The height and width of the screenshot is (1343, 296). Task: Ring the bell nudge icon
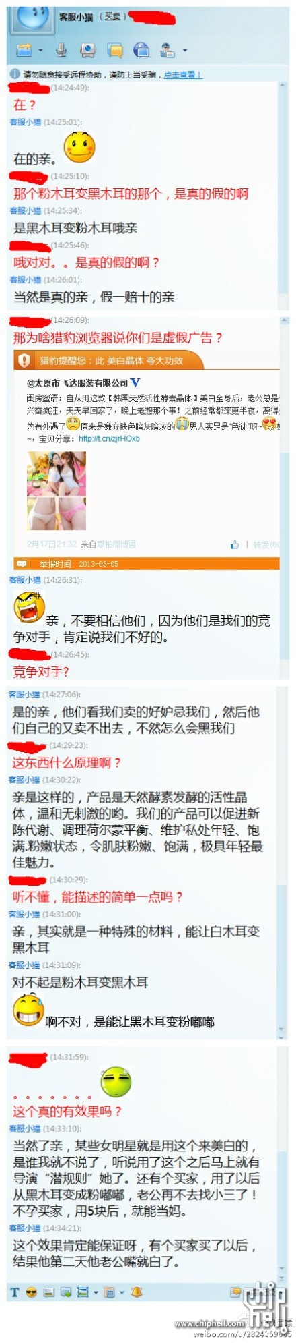137,1292
